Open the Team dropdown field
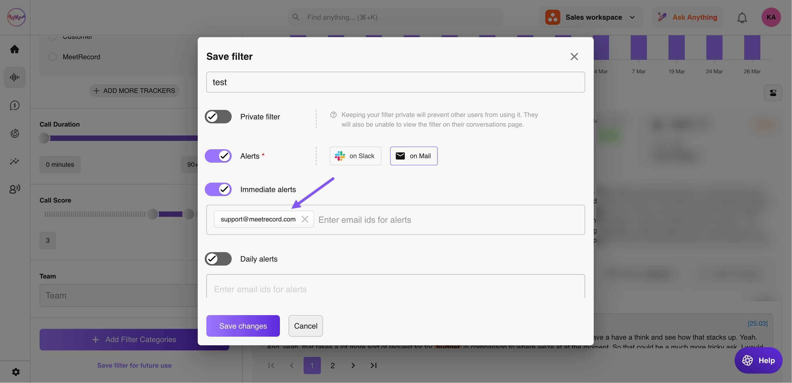This screenshot has width=792, height=383. (x=118, y=295)
